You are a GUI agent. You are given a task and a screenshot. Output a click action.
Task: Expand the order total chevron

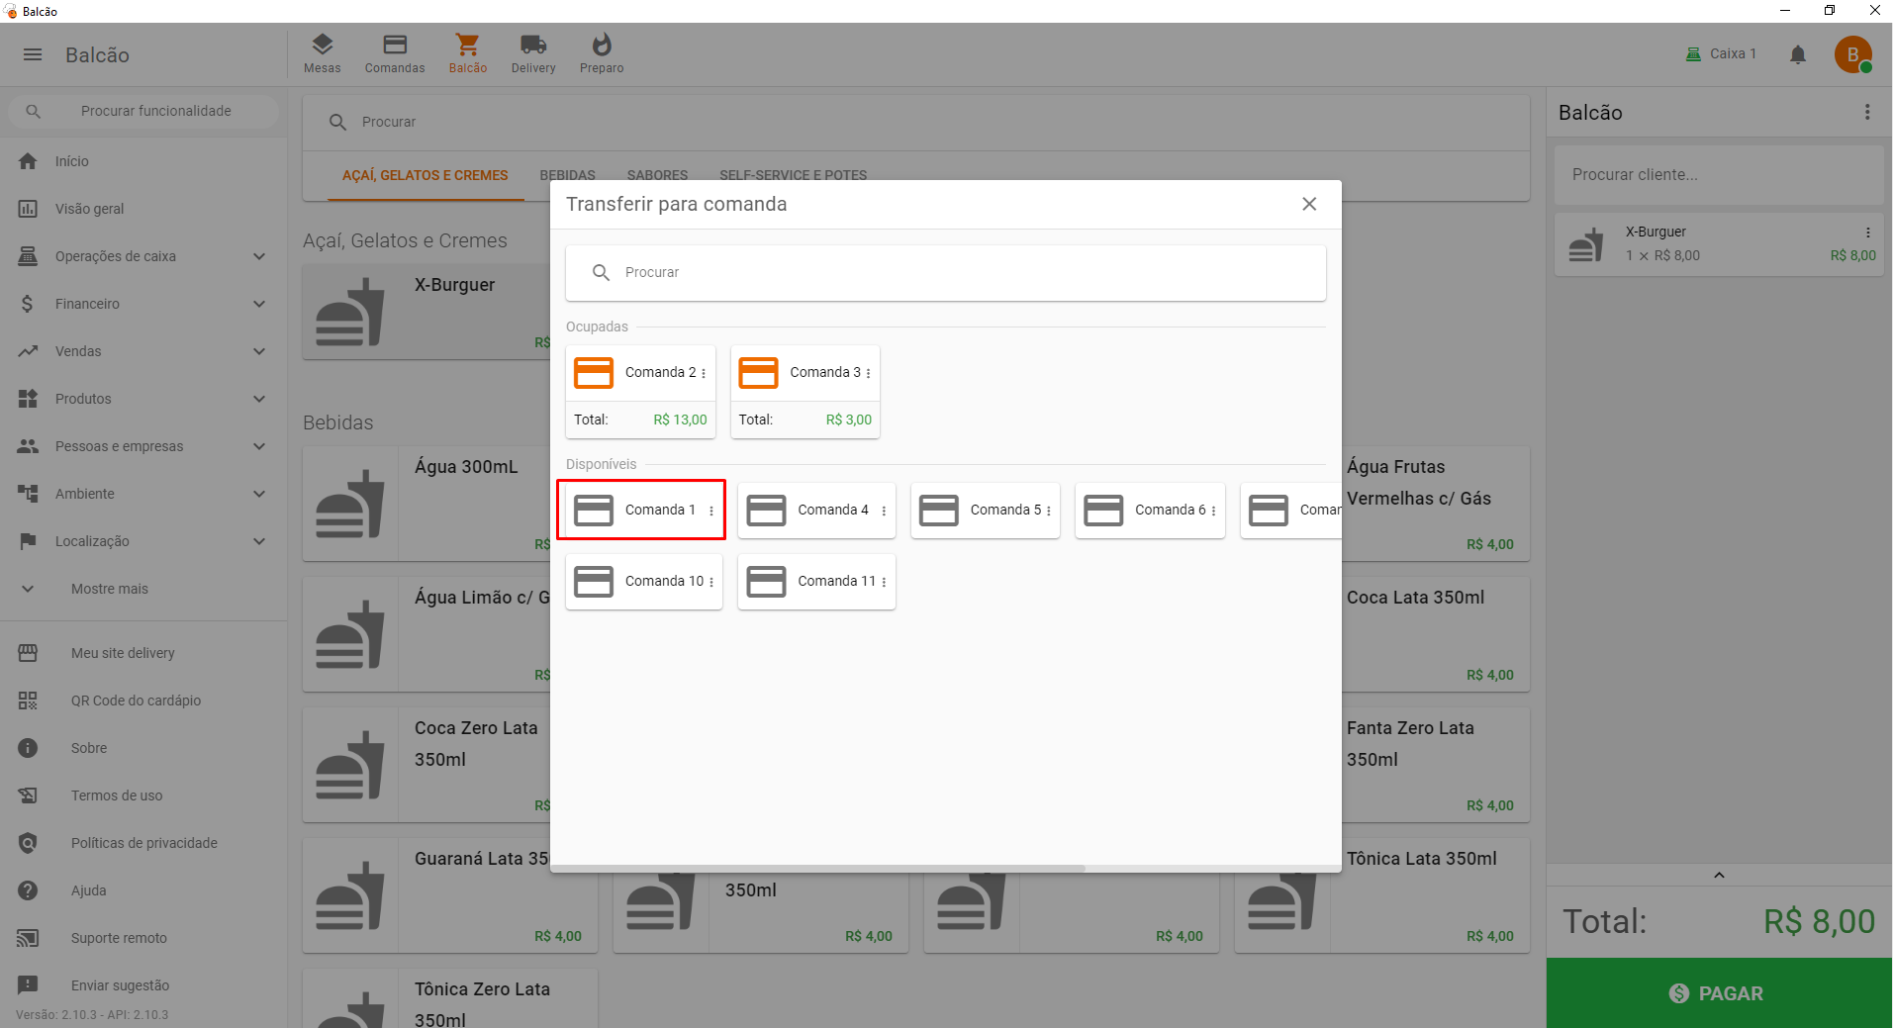click(1719, 875)
